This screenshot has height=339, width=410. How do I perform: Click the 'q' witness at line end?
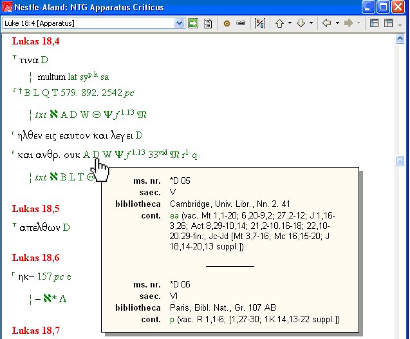click(x=194, y=155)
